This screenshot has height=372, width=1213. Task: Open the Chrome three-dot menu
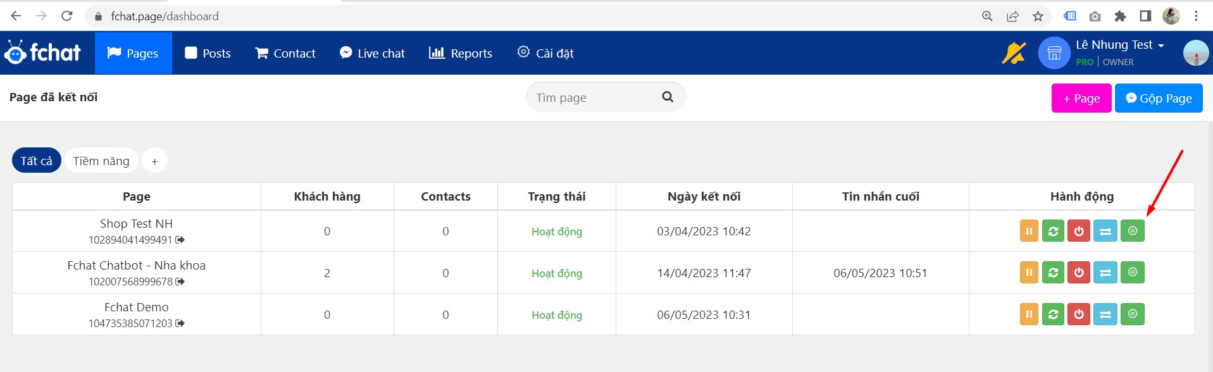(x=1196, y=16)
